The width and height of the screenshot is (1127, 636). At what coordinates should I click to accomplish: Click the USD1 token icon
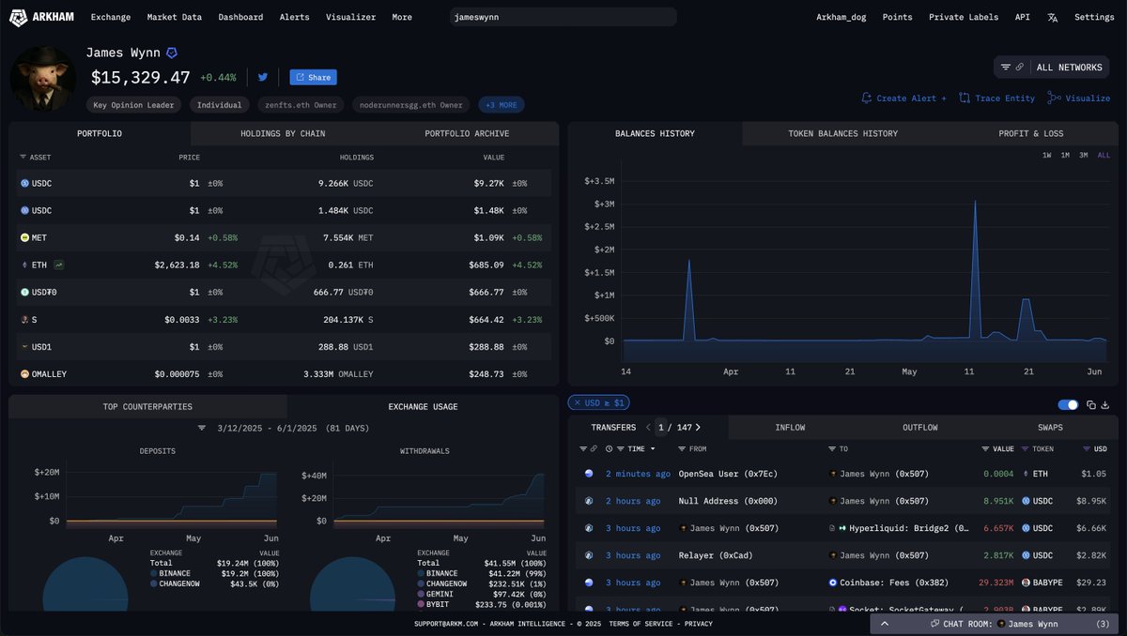[x=25, y=347]
